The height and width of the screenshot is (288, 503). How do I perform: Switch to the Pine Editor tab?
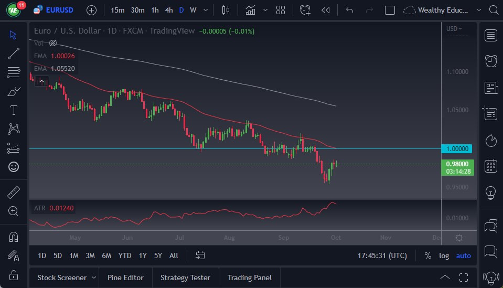[x=125, y=278]
